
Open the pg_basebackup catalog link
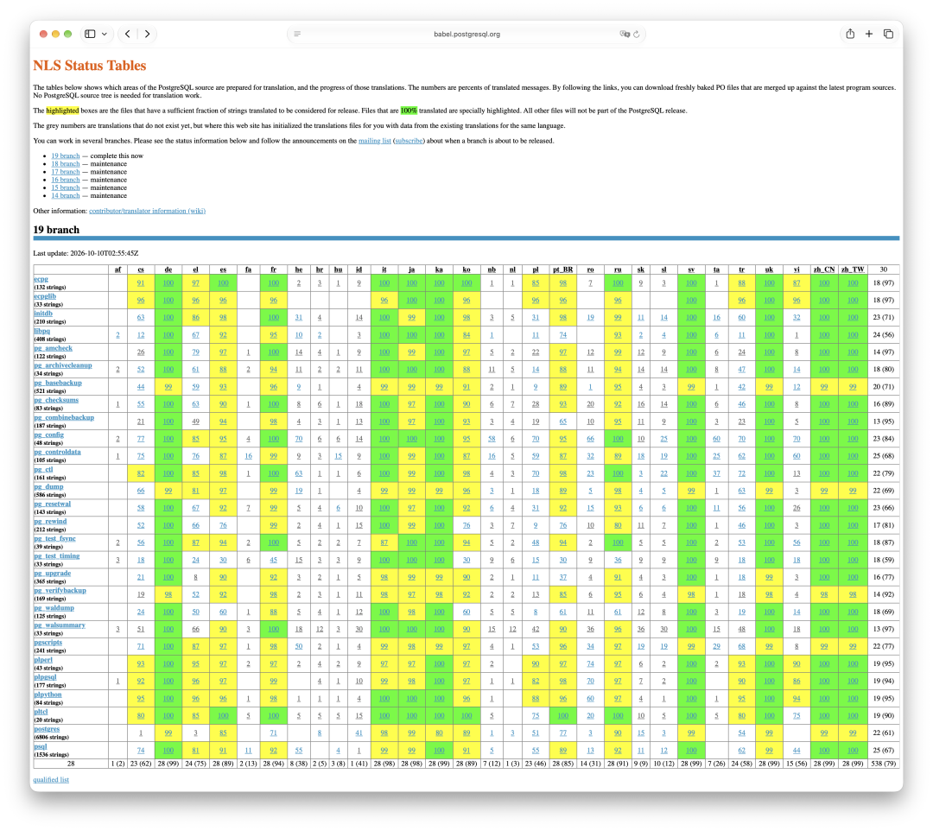pos(58,383)
